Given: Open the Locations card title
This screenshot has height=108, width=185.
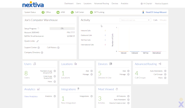Looking at the screenshot, I should pyautogui.click(x=67, y=64).
